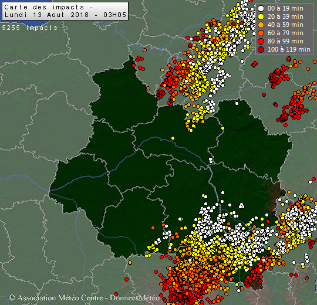Click the 'DonneesMétéo' watermark text
This screenshot has width=317, height=305.
pyautogui.click(x=134, y=298)
